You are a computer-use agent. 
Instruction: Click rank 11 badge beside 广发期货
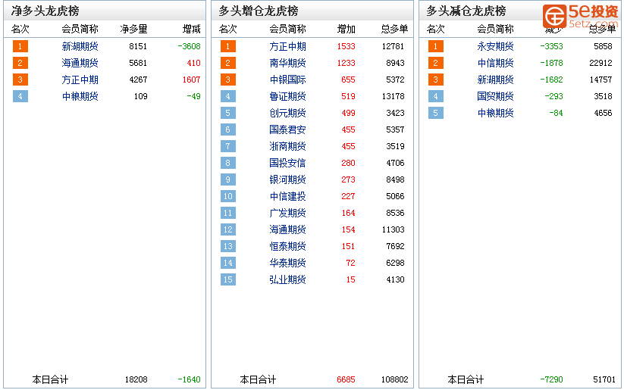tap(228, 214)
